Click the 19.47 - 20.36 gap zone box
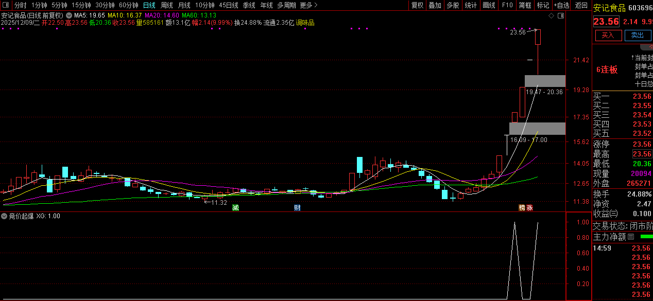 pos(545,81)
